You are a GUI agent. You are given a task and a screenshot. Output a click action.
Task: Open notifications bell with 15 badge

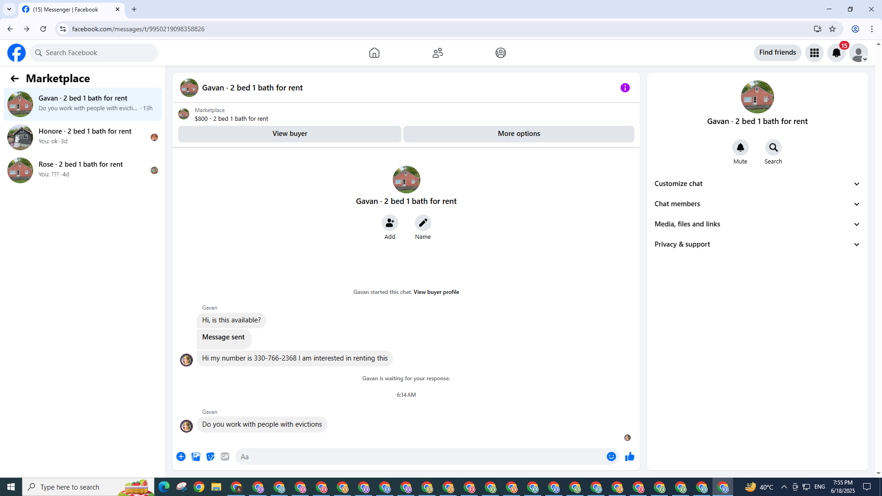(x=837, y=53)
